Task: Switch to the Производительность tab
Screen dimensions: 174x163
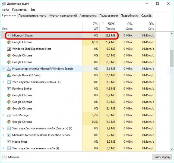Action: (32, 16)
